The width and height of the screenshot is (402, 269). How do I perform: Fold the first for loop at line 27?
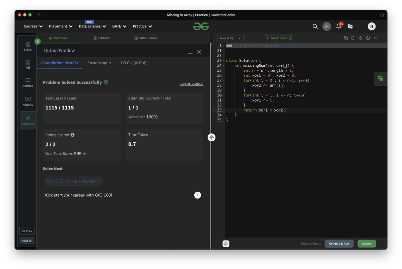pos(223,80)
